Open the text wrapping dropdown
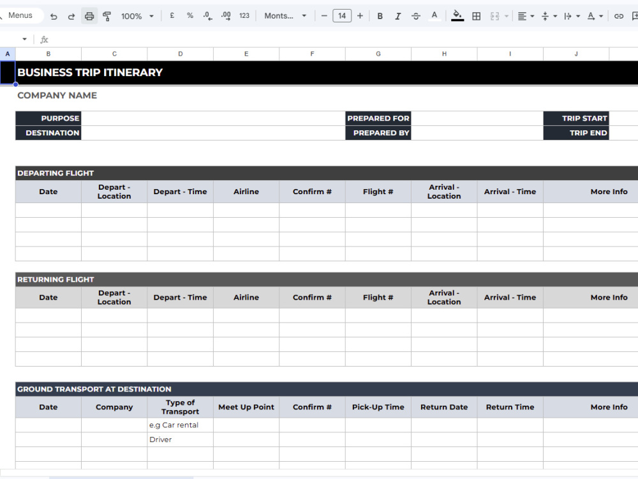This screenshot has width=638, height=479. (x=572, y=16)
